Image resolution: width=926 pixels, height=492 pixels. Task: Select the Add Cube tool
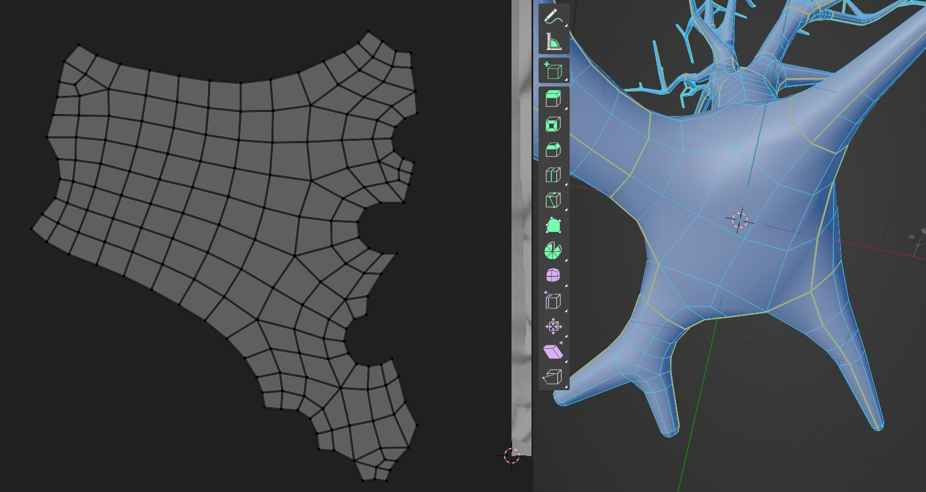(x=553, y=71)
